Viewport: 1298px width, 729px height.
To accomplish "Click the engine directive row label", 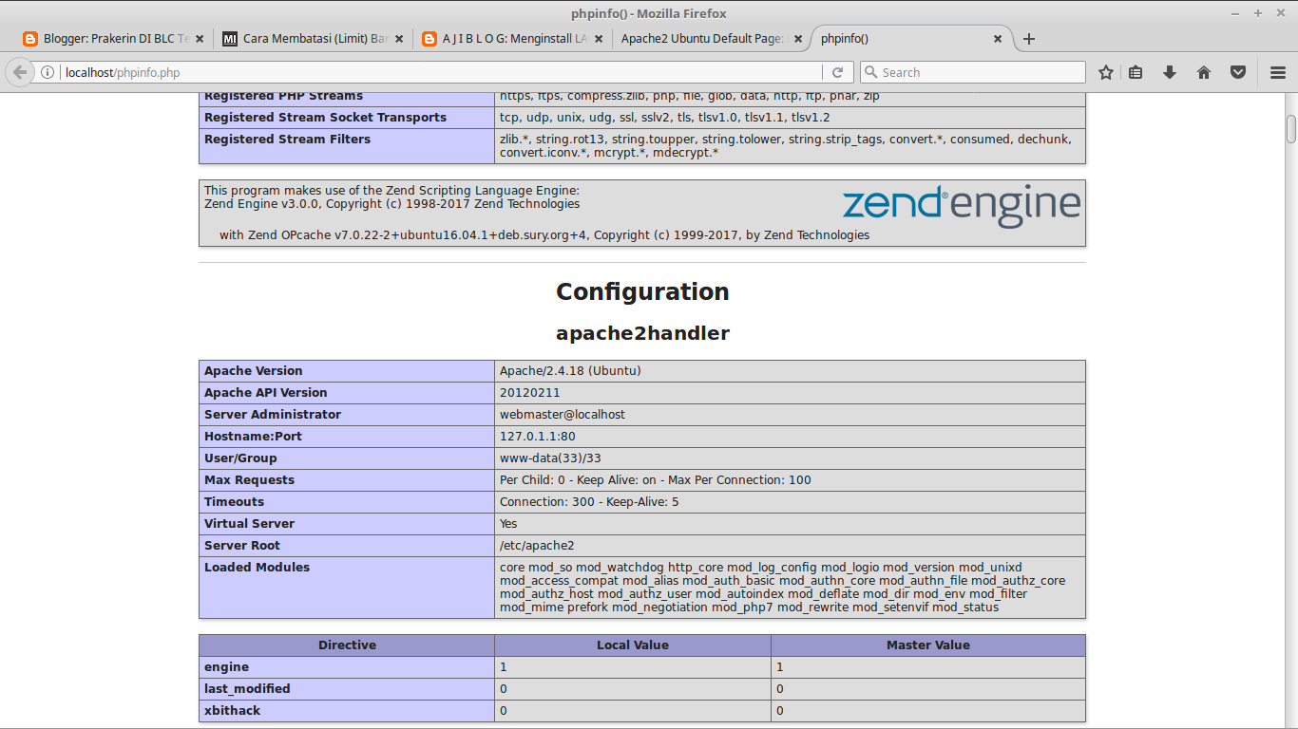I will pos(226,667).
